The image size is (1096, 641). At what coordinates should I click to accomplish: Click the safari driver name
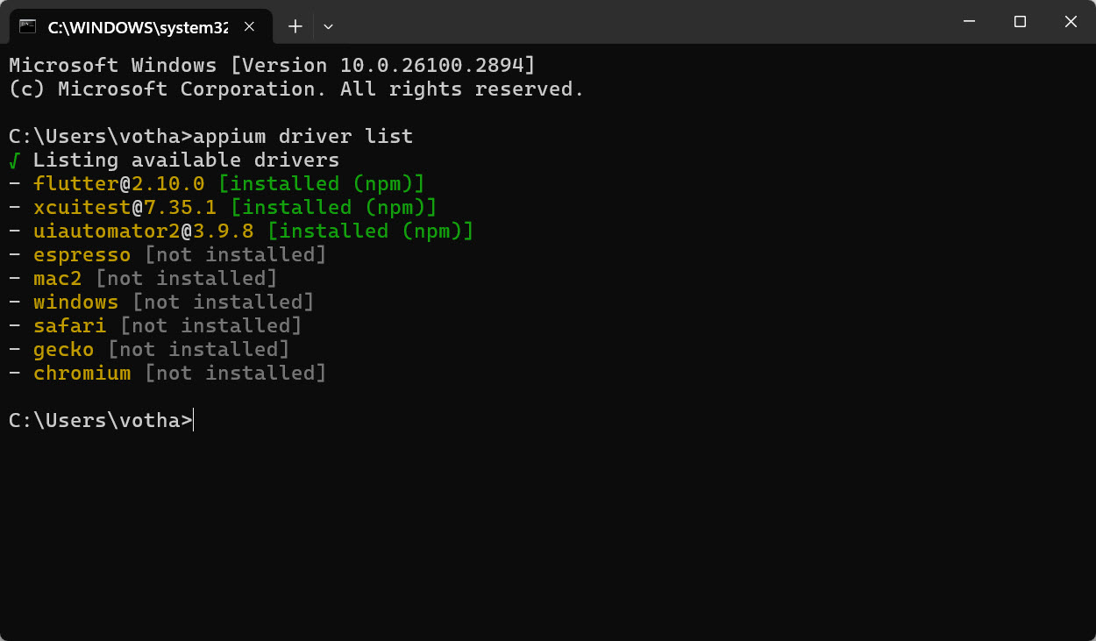70,326
